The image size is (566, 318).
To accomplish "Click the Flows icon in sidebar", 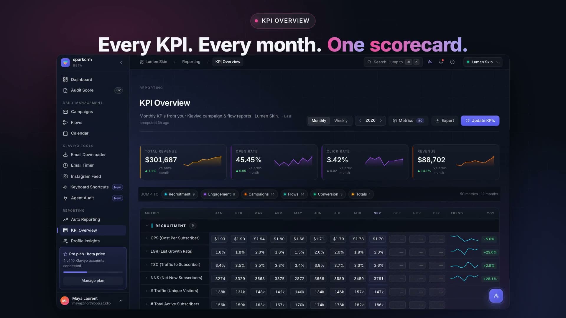I will pos(65,122).
